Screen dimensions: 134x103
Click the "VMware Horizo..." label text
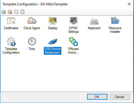pyautogui.click(x=73, y=51)
